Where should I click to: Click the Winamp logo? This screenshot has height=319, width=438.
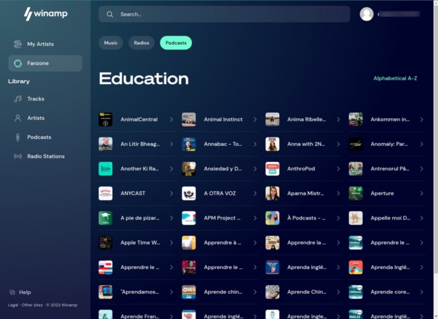[46, 14]
